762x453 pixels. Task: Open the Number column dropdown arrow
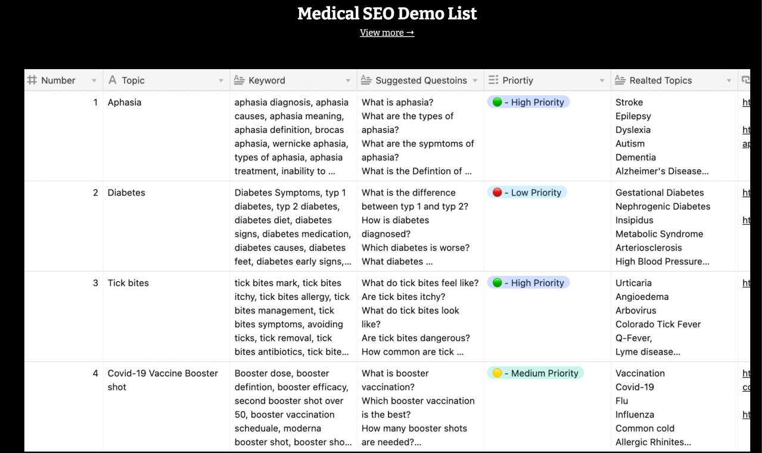tap(94, 80)
